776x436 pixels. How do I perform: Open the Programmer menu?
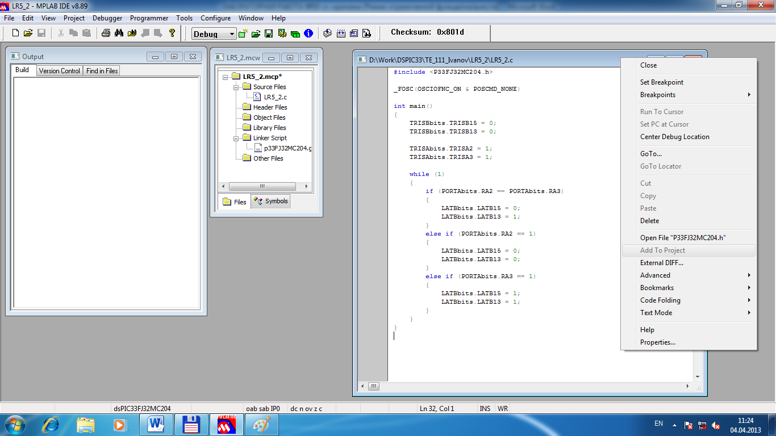click(149, 18)
